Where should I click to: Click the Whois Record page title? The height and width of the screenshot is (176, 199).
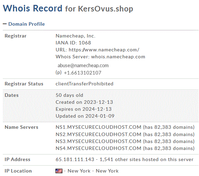point(33,8)
